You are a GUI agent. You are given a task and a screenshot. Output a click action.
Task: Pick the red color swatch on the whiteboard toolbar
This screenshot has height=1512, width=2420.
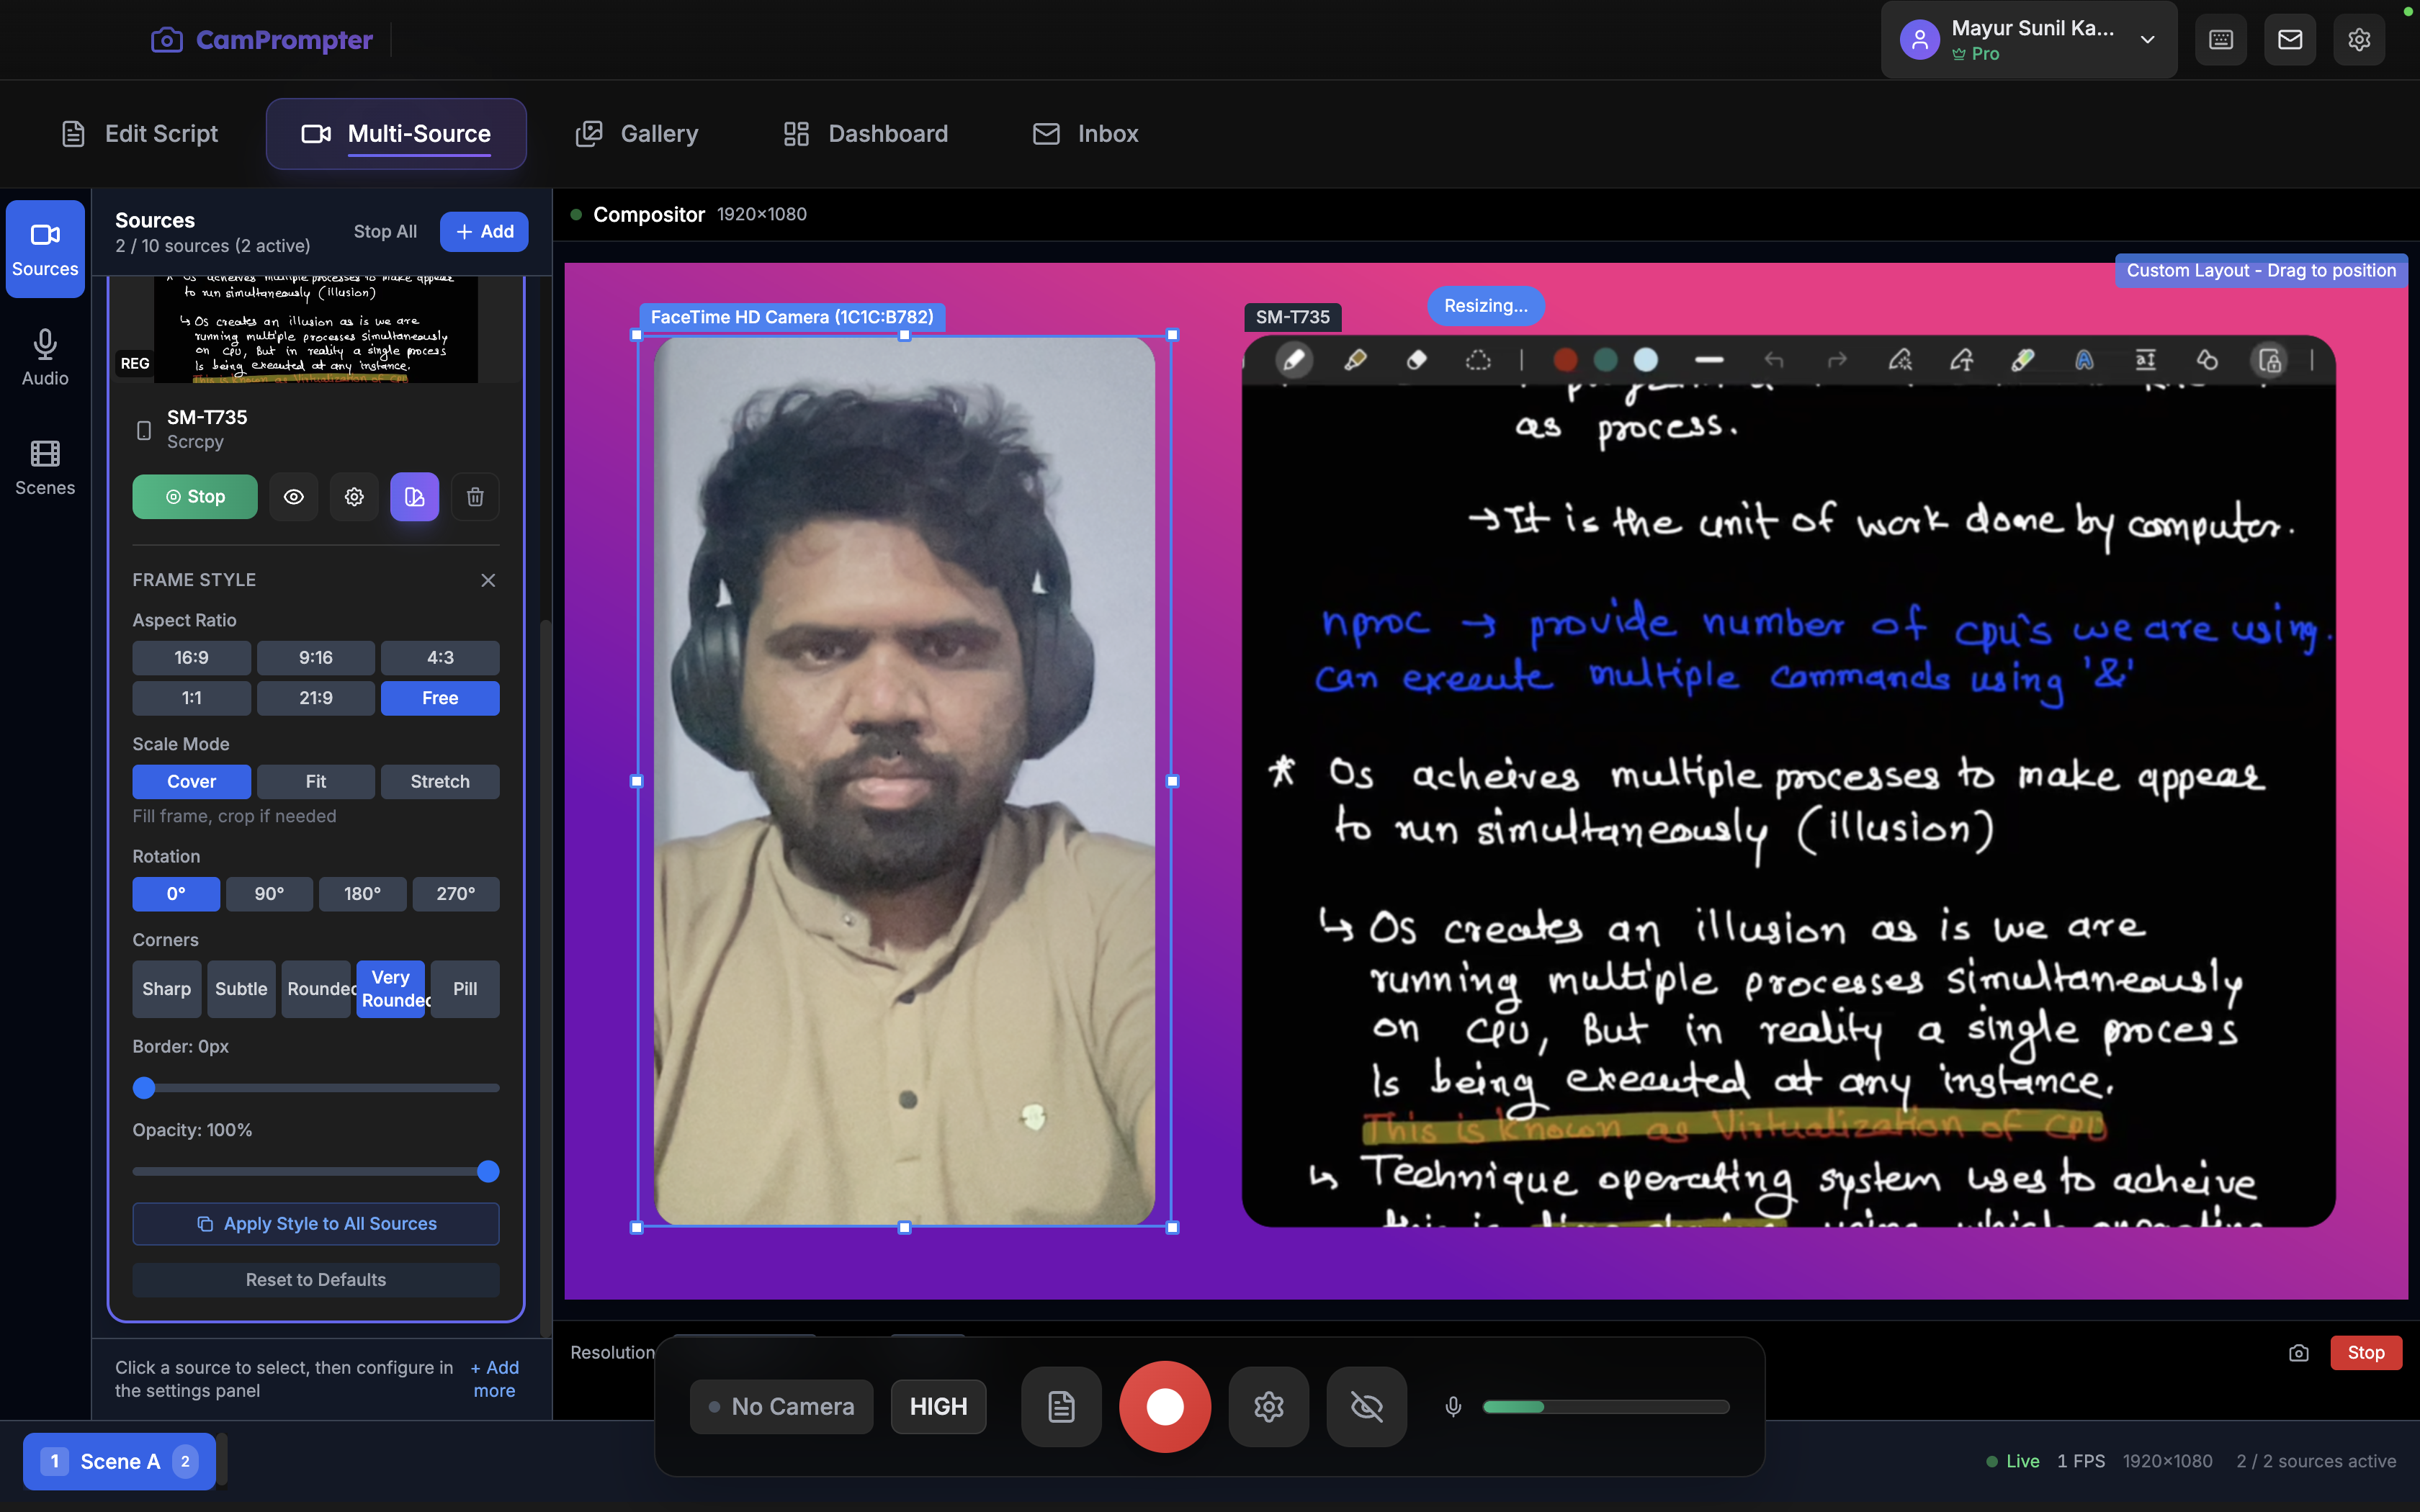click(1564, 360)
